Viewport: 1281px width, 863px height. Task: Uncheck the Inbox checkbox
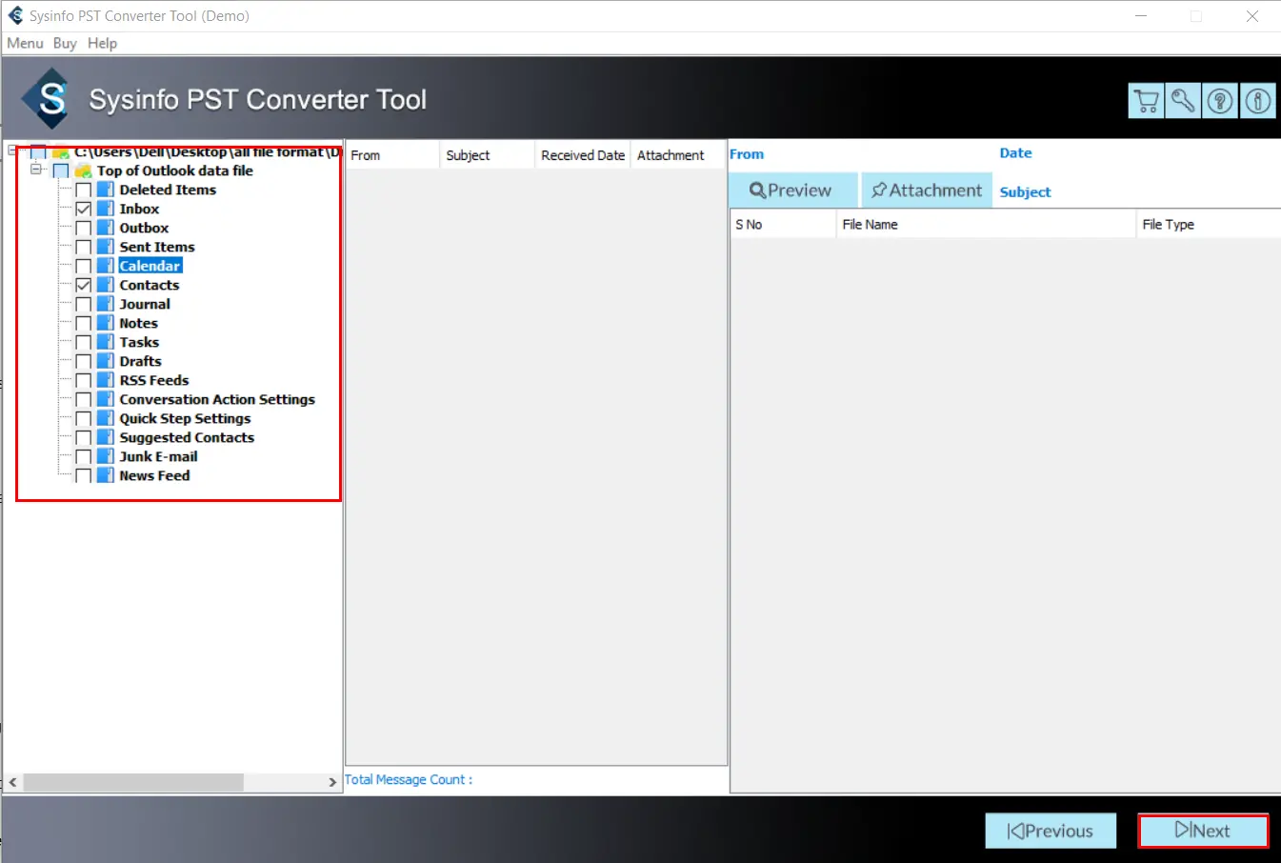tap(84, 209)
